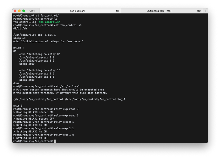This screenshot has width=220, height=159.
Task: Click the 'Setting RELAY1 to ON' output
Action: [x=30, y=131]
